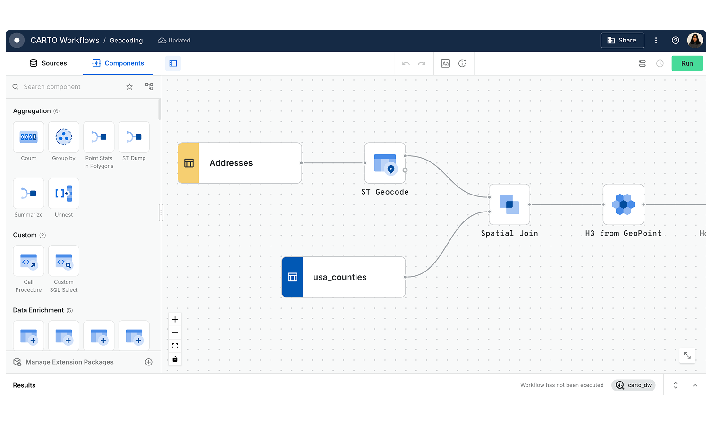
Task: Add a text annotation note
Action: 445,63
